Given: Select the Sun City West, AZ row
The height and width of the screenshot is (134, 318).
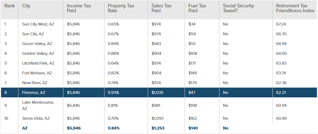Looking at the screenshot, I should [159, 24].
